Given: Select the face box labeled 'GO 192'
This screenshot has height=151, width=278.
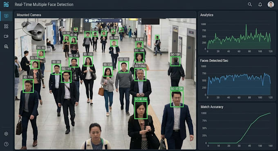Looking at the screenshot, I should pyautogui.click(x=124, y=67).
